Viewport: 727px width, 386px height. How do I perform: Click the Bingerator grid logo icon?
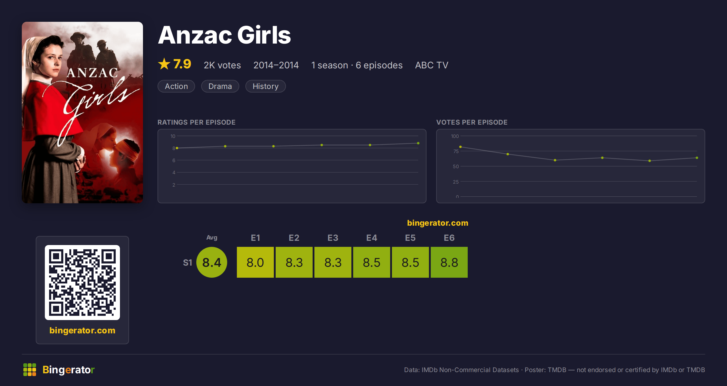click(x=30, y=370)
